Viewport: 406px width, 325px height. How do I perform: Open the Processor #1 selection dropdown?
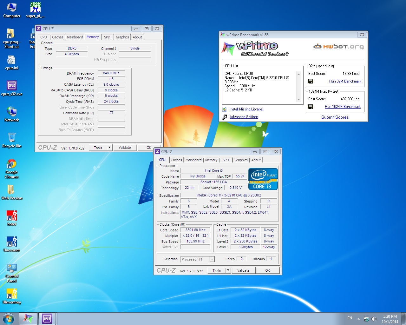pos(212,259)
